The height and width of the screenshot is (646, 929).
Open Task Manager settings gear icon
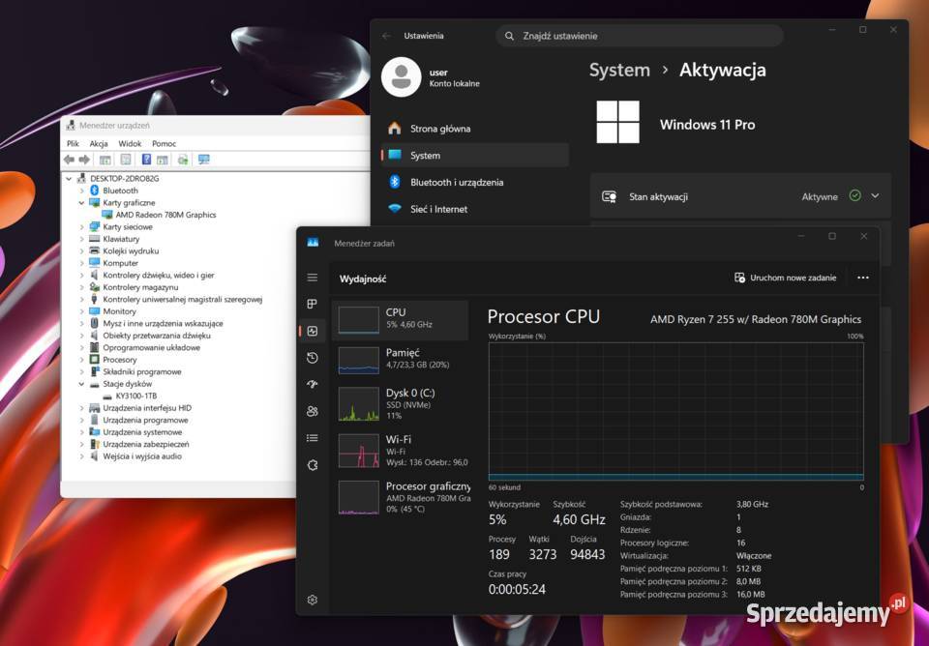[313, 600]
